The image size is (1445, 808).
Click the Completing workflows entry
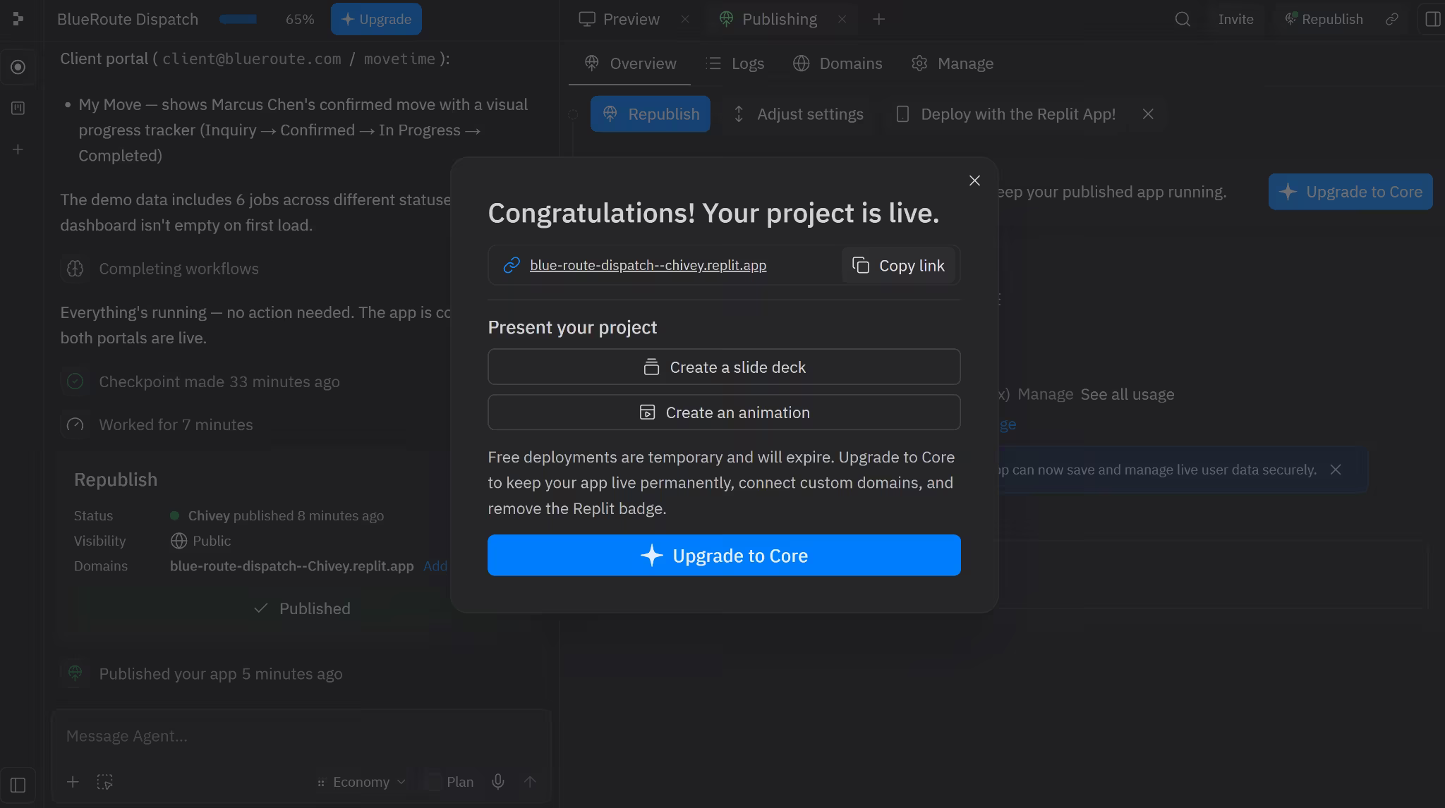179,269
